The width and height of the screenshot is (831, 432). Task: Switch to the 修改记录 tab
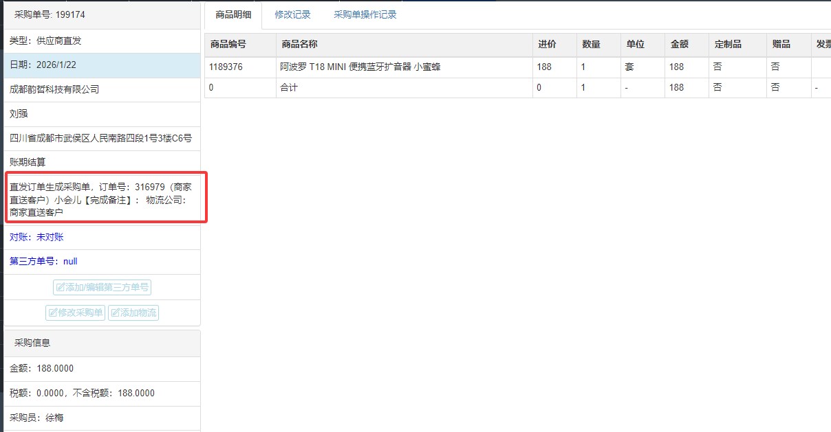click(292, 14)
